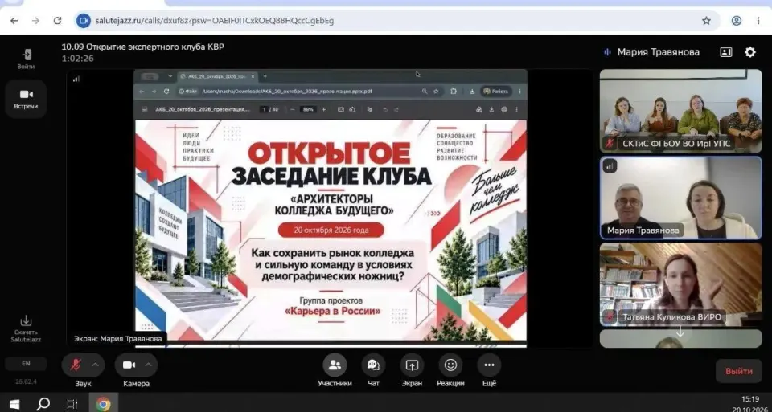Expand the Камера options chevron
This screenshot has width=772, height=412.
coord(148,365)
